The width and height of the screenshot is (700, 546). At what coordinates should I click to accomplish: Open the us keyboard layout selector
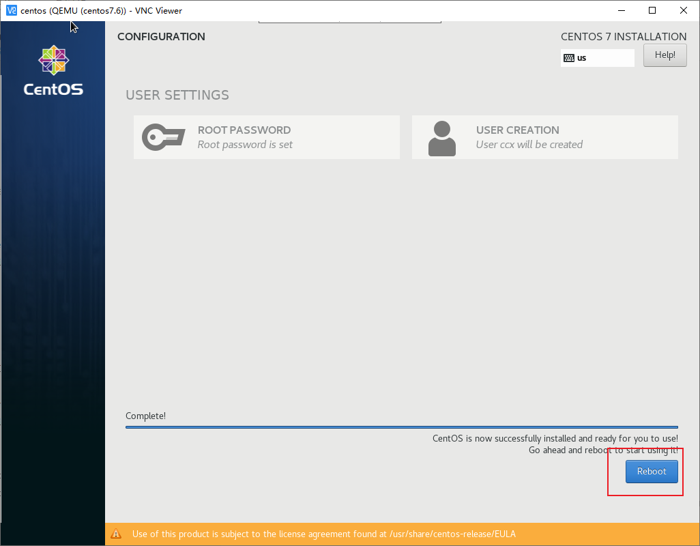(x=598, y=58)
